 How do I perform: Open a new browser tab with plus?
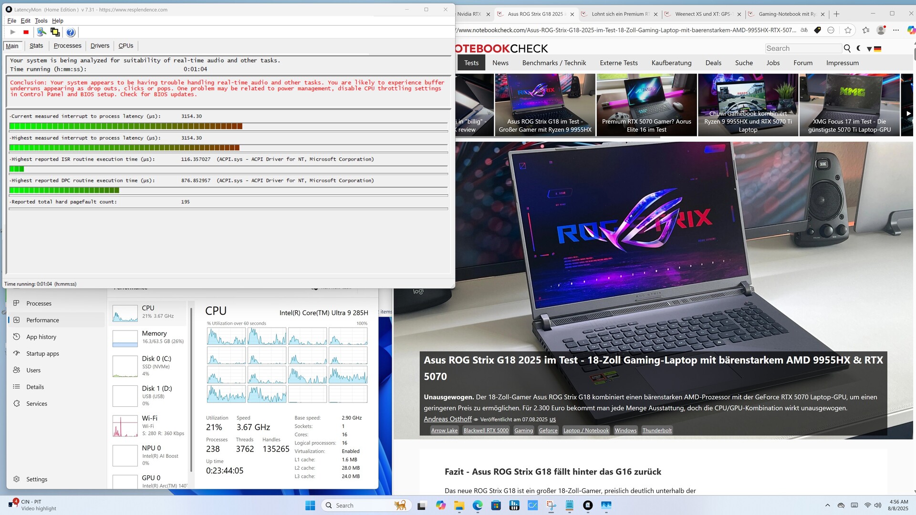click(x=836, y=14)
